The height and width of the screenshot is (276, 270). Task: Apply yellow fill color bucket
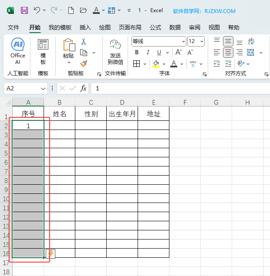[x=156, y=64]
